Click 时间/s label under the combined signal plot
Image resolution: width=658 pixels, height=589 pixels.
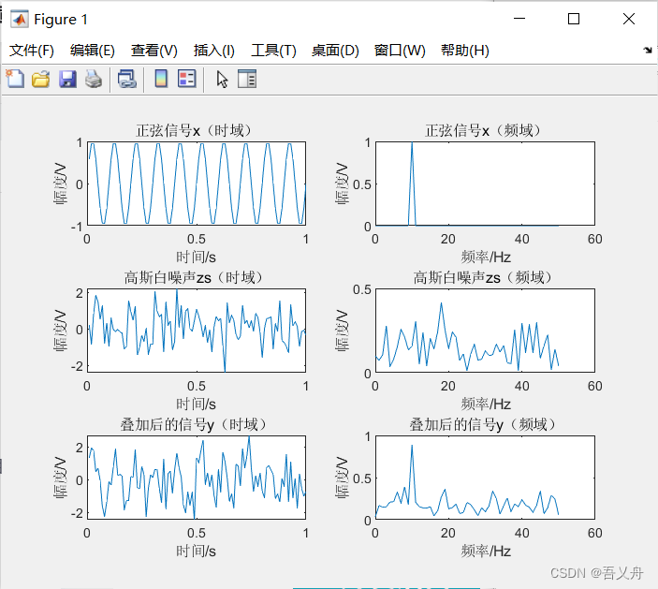click(x=196, y=552)
